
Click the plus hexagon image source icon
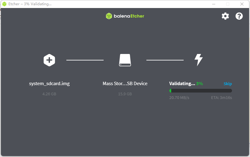(49, 60)
